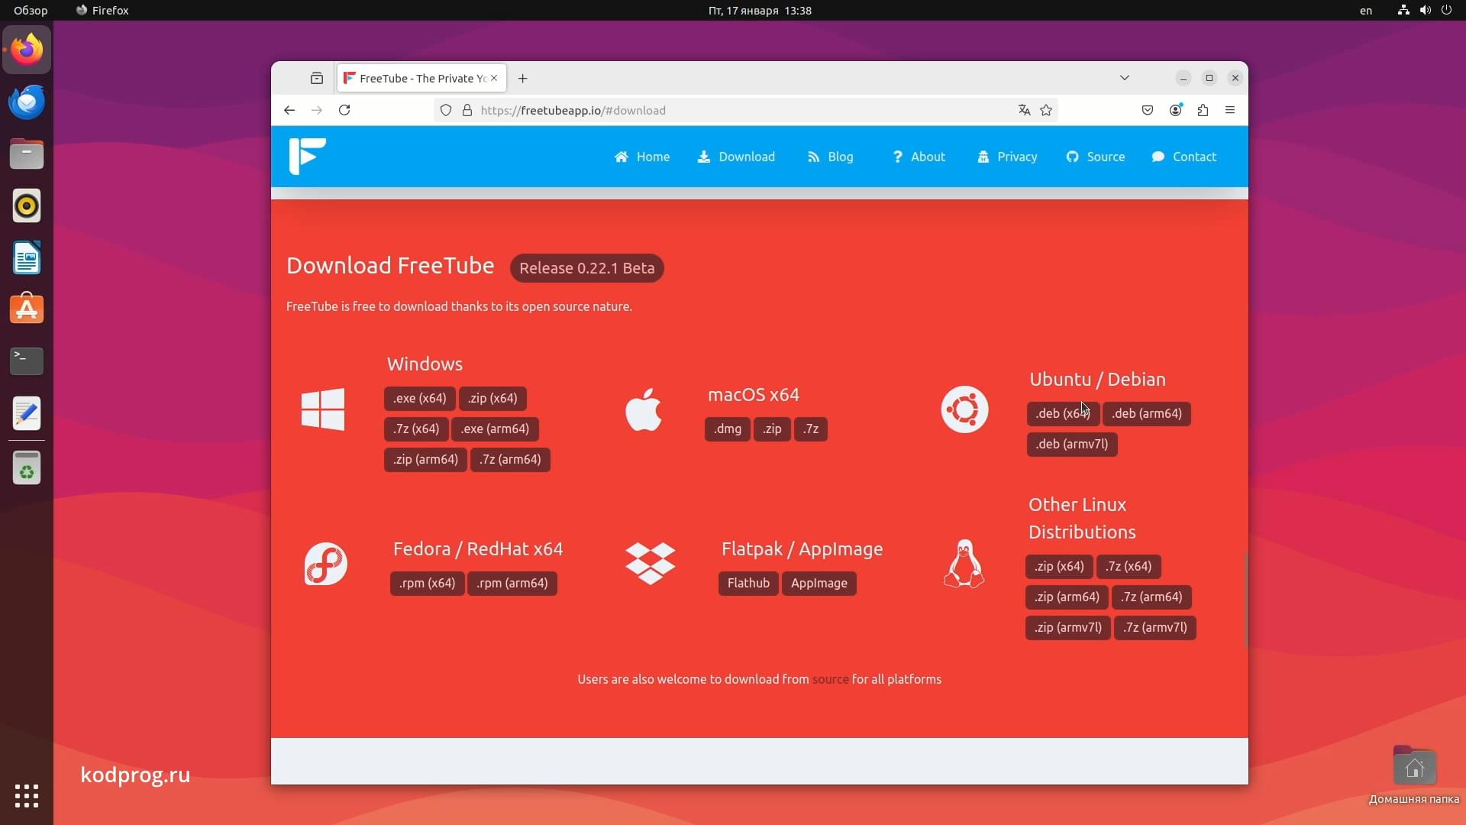Open the Flathub download button
This screenshot has width=1466, height=825.
pos(748,583)
